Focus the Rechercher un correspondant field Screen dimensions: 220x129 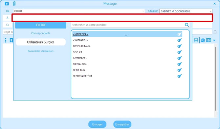(128, 25)
